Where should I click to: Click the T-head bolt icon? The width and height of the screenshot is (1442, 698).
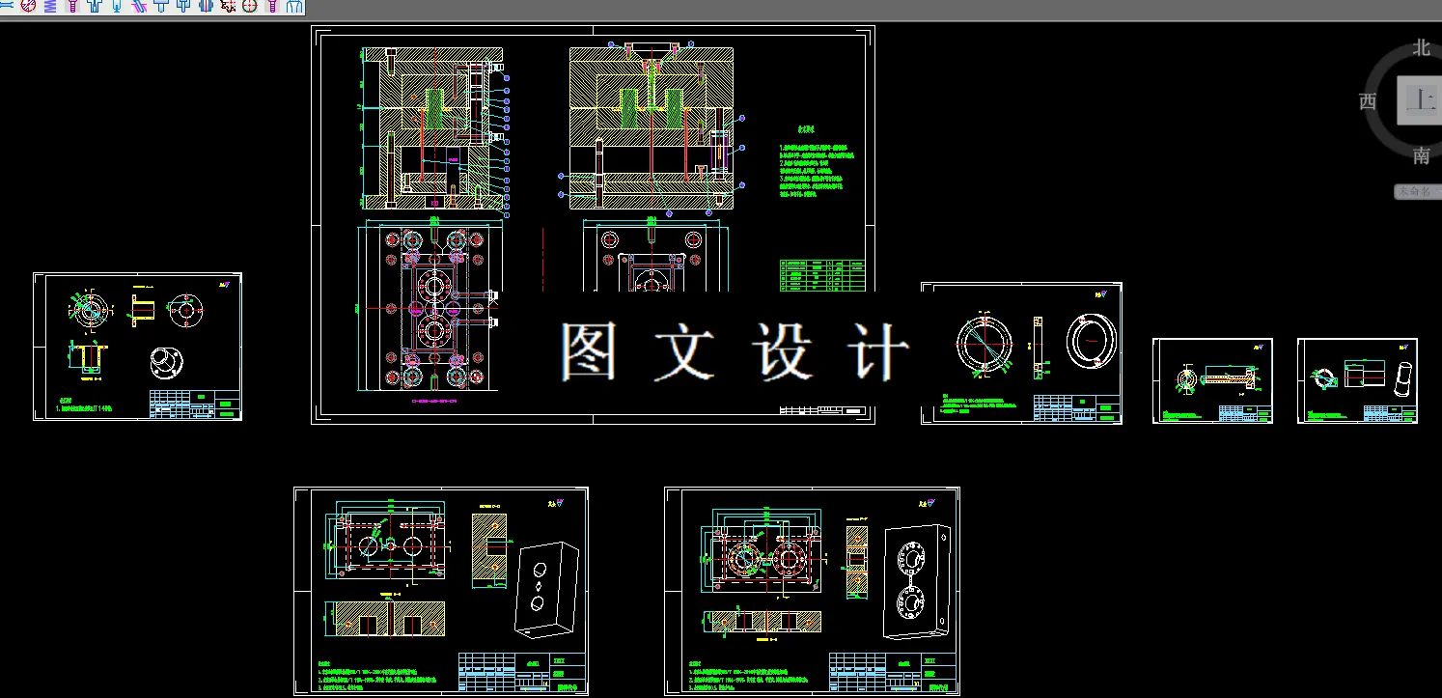(x=160, y=7)
